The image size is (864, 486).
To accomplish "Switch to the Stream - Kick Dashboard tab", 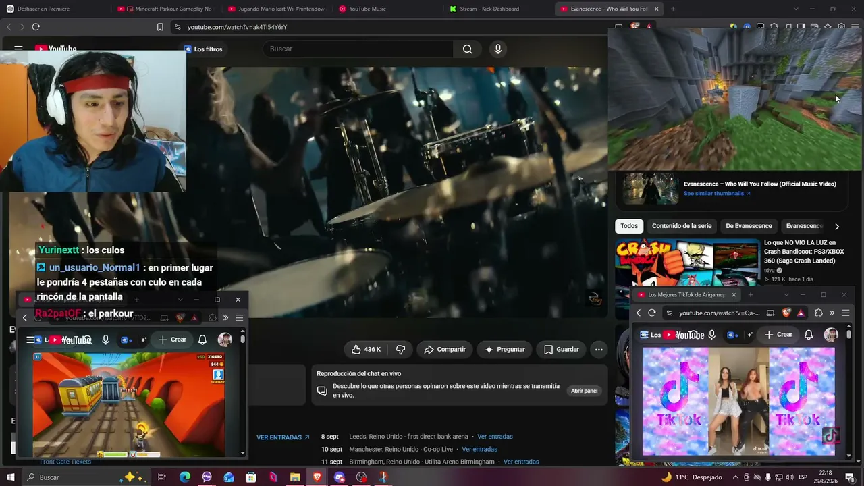I will (497, 9).
